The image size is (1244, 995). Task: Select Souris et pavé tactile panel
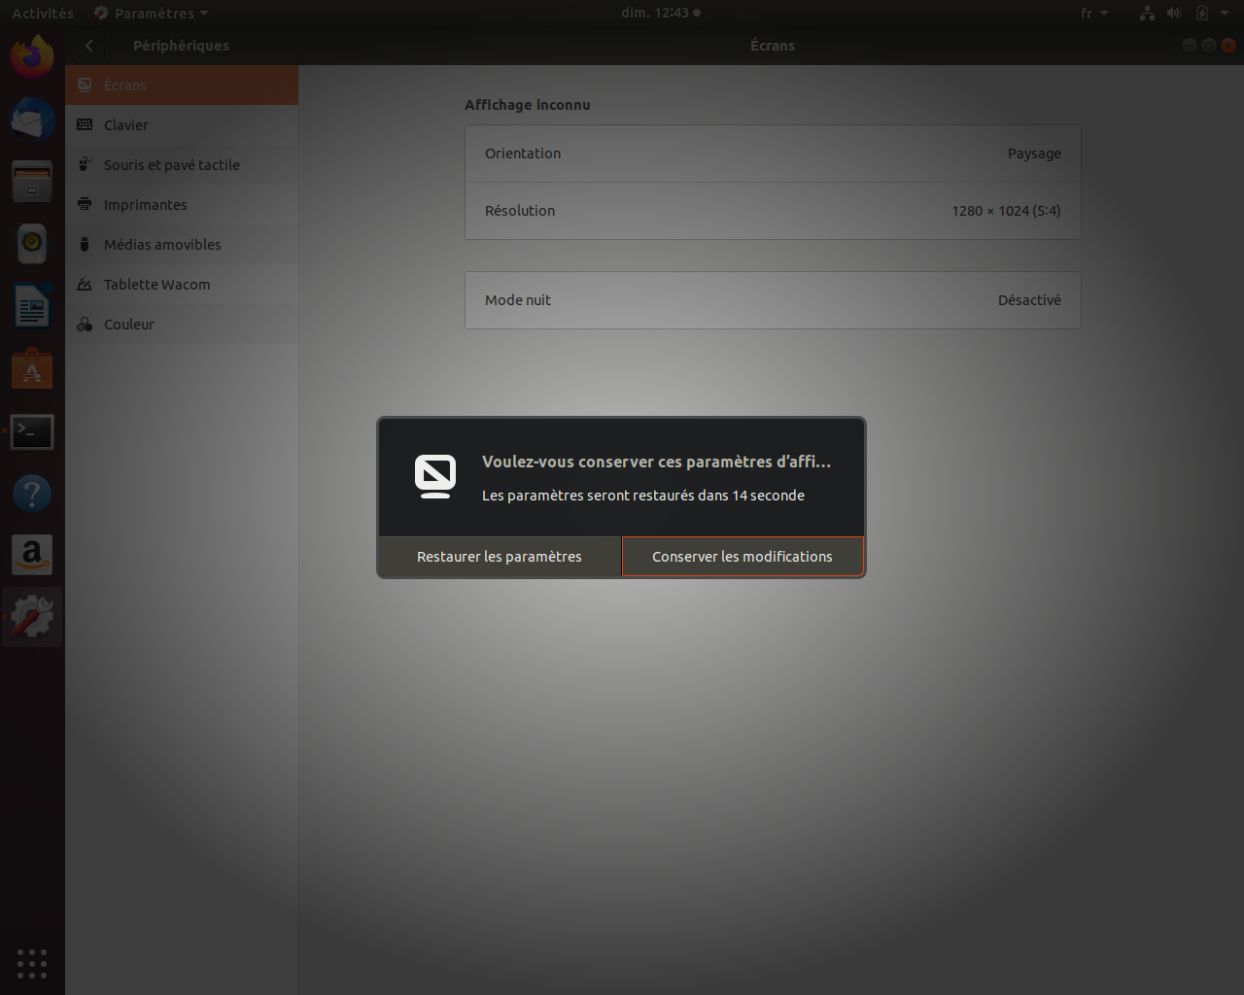pos(171,165)
